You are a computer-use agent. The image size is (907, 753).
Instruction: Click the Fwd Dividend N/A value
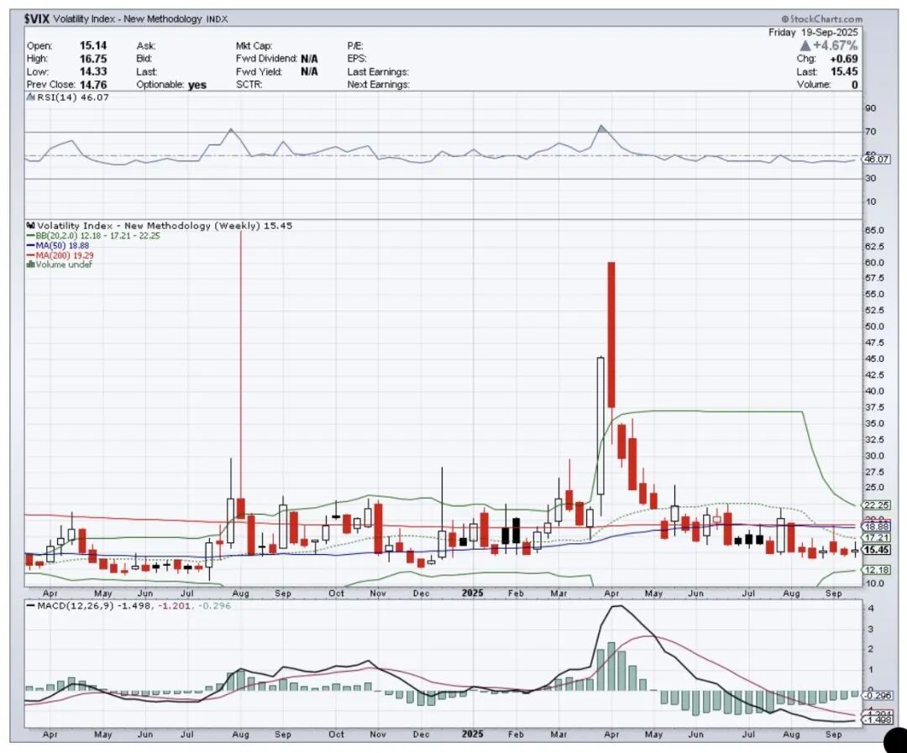[x=309, y=59]
